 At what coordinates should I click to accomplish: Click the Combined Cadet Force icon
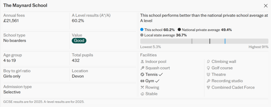[x=208, y=87]
